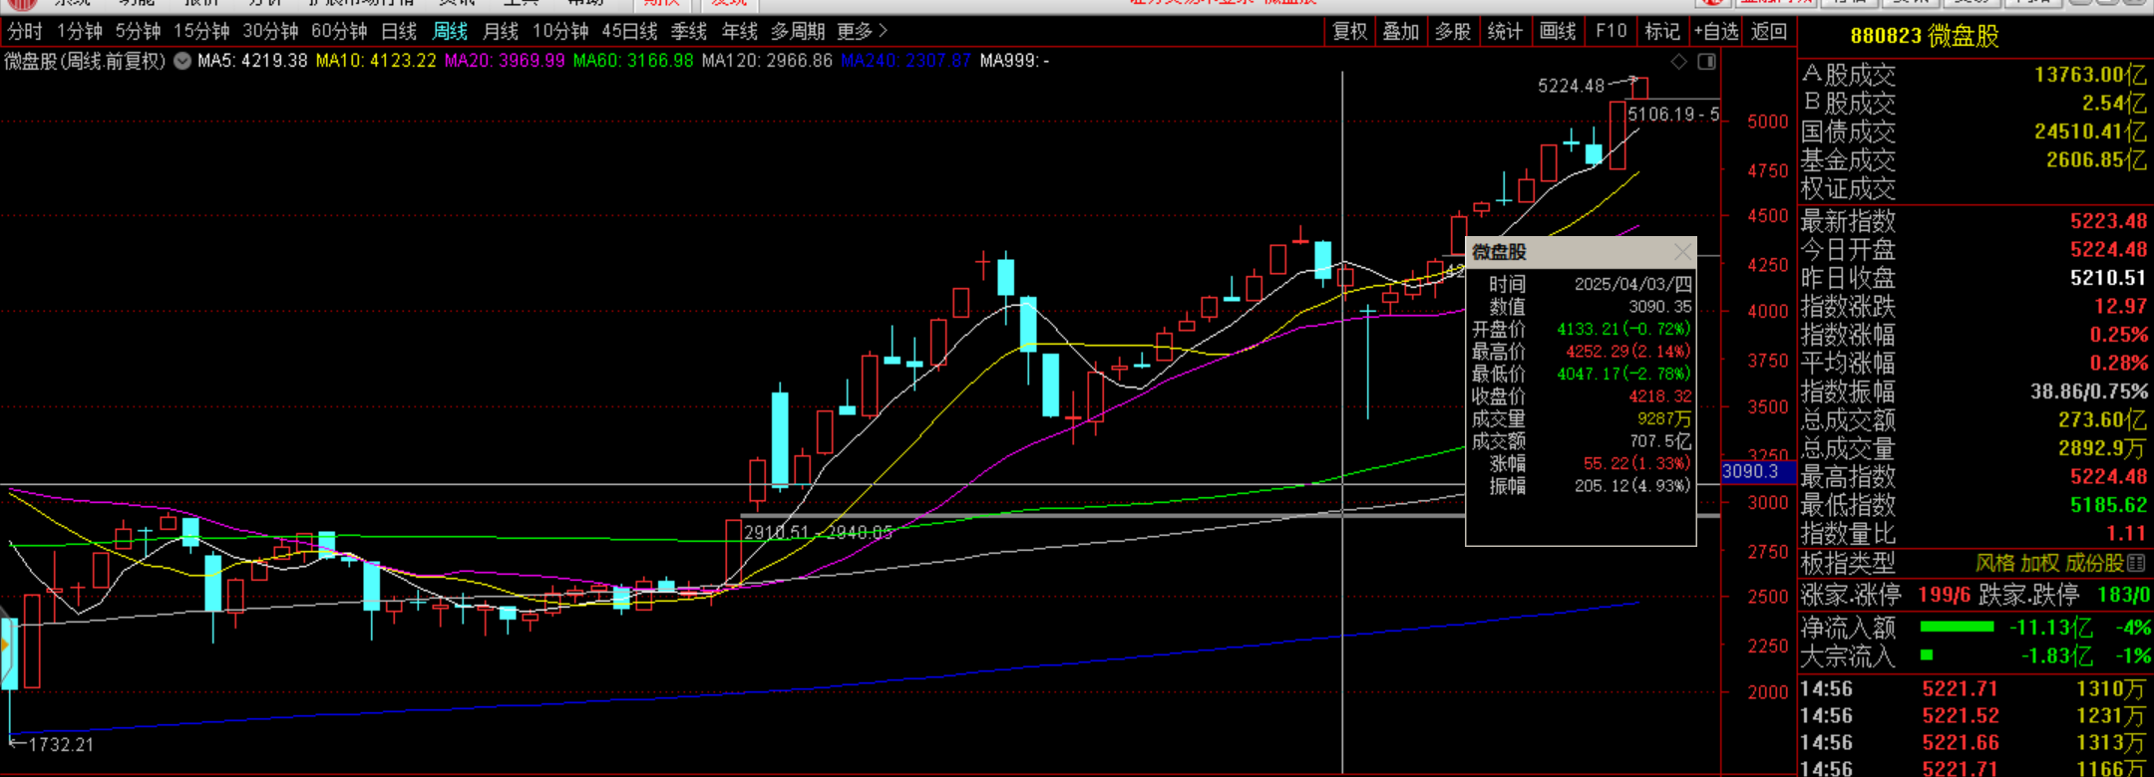Click the 风格 board type link
The image size is (2154, 777).
click(x=1995, y=564)
